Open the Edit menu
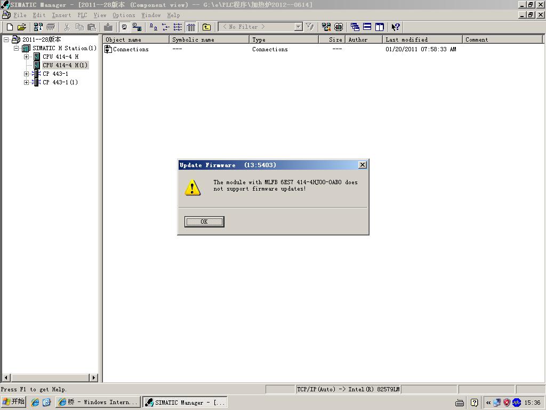The width and height of the screenshot is (546, 410). coord(39,15)
